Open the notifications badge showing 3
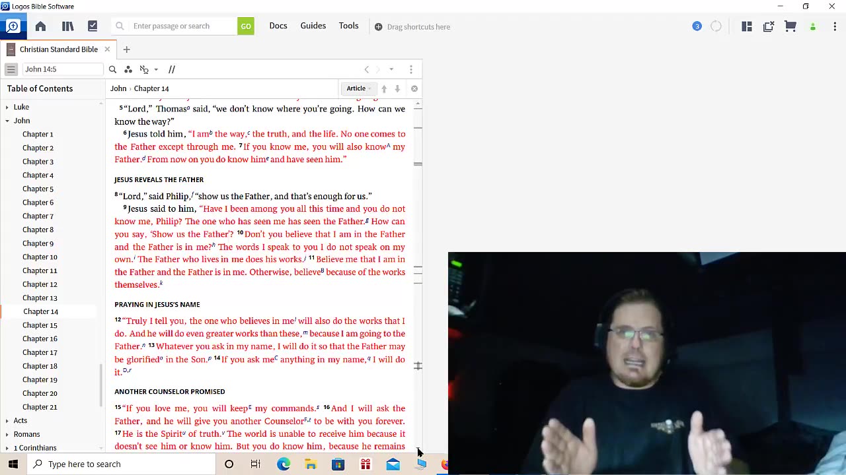The image size is (846, 475). pos(697,26)
